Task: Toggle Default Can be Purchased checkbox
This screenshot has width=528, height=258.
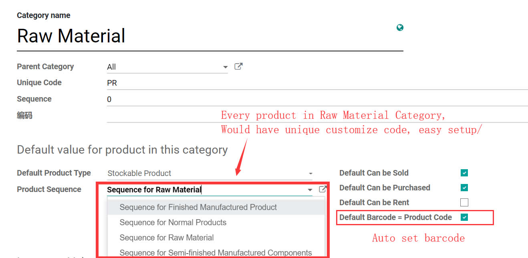Action: click(x=464, y=188)
